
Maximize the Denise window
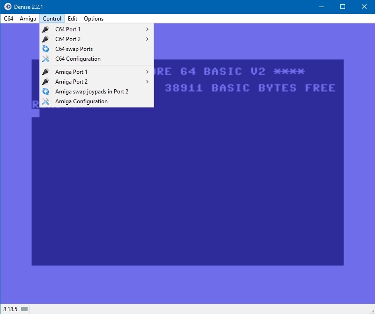coord(343,7)
